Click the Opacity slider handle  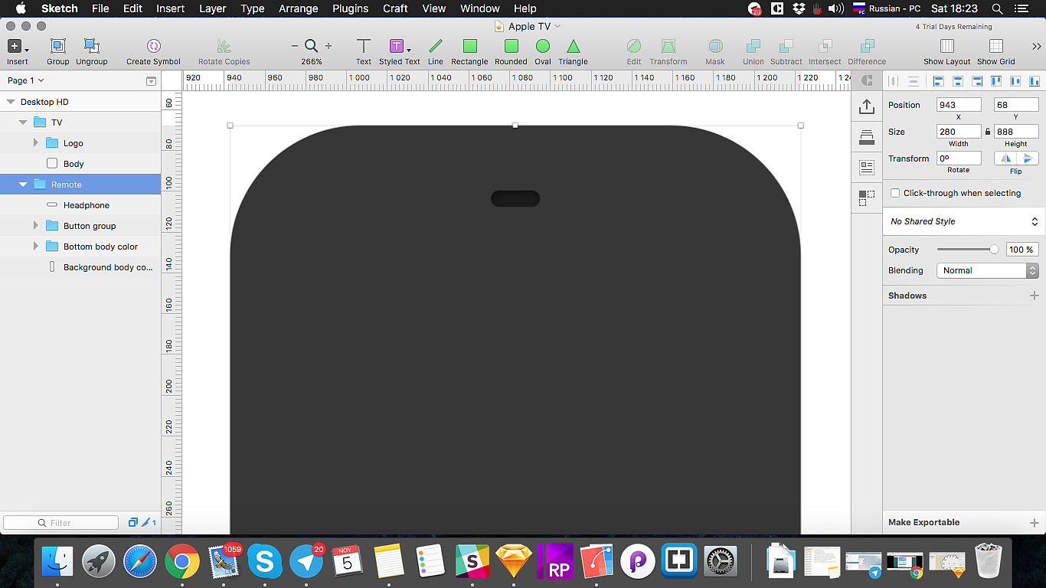994,250
